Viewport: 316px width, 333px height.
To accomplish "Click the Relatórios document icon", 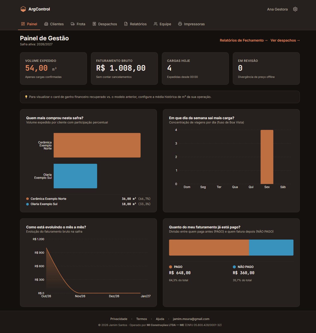I will pos(126,24).
